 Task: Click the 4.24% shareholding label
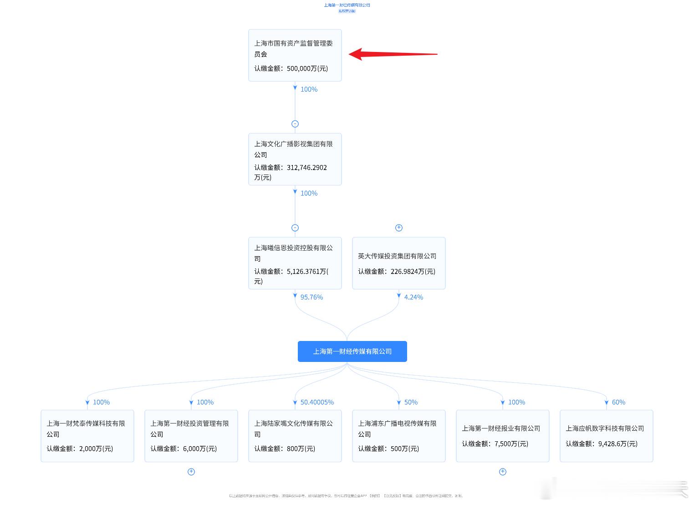413,297
